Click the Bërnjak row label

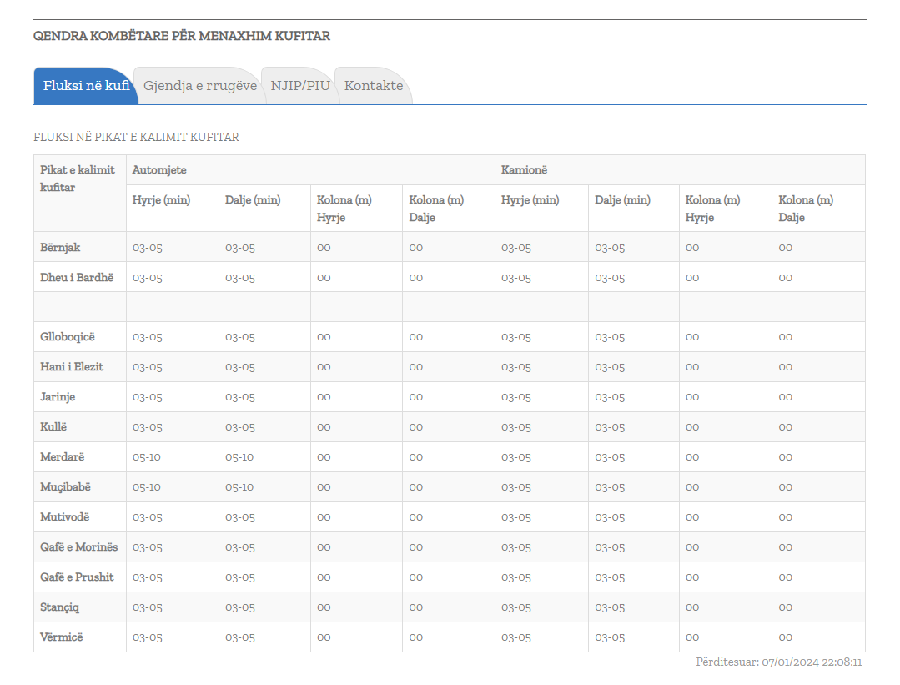coord(60,247)
